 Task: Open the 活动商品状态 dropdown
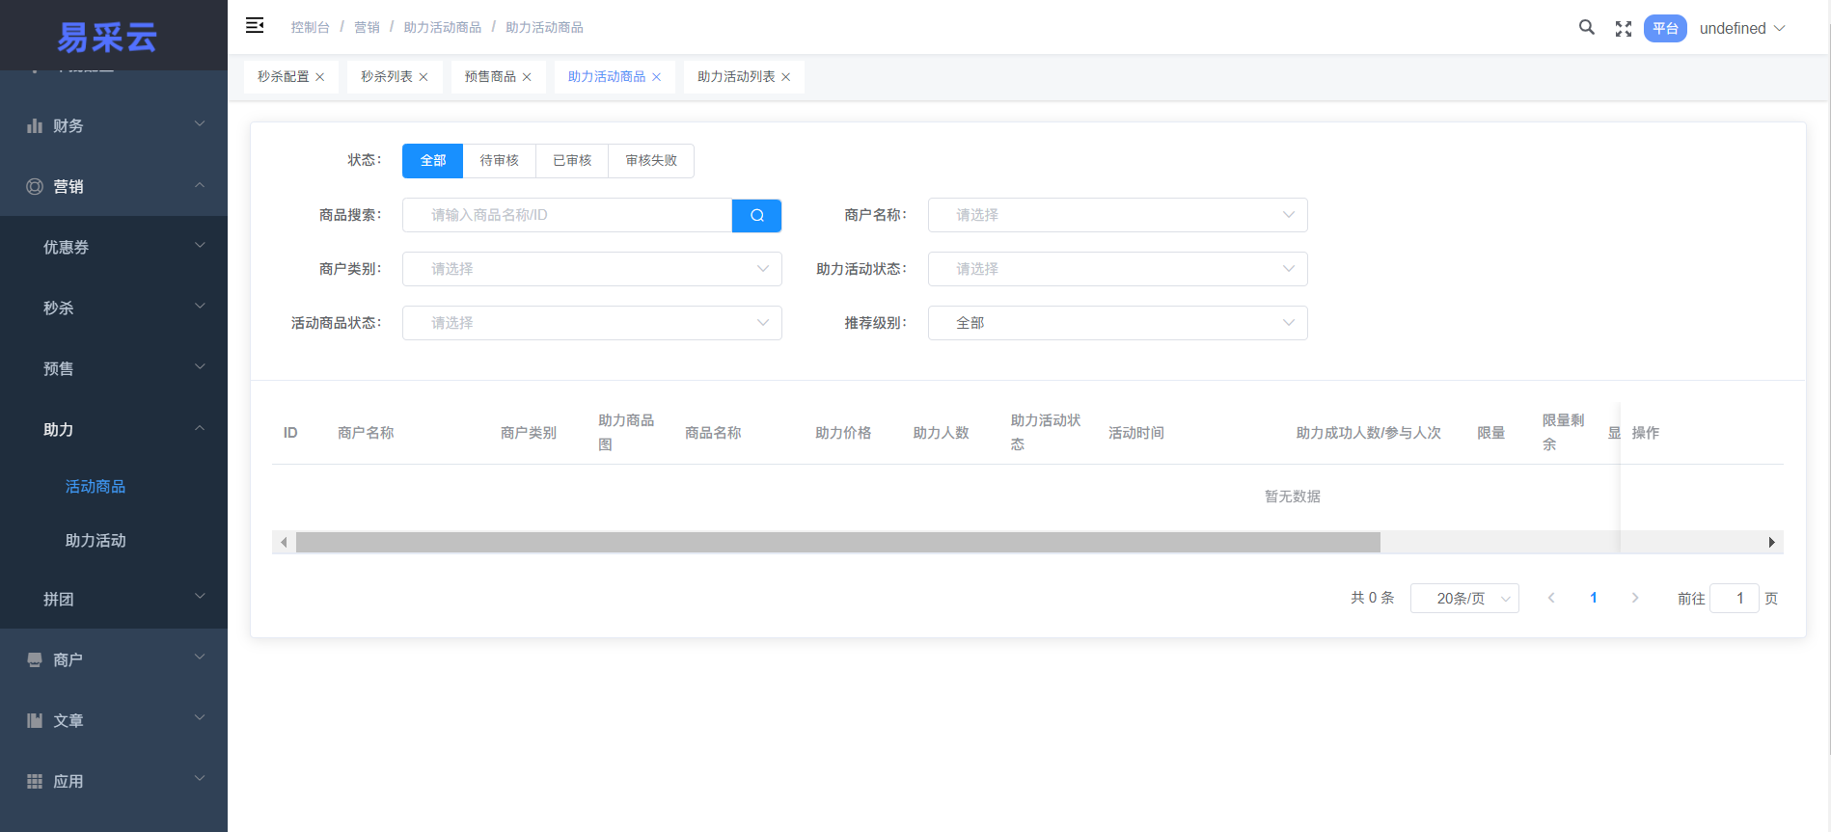pos(592,323)
